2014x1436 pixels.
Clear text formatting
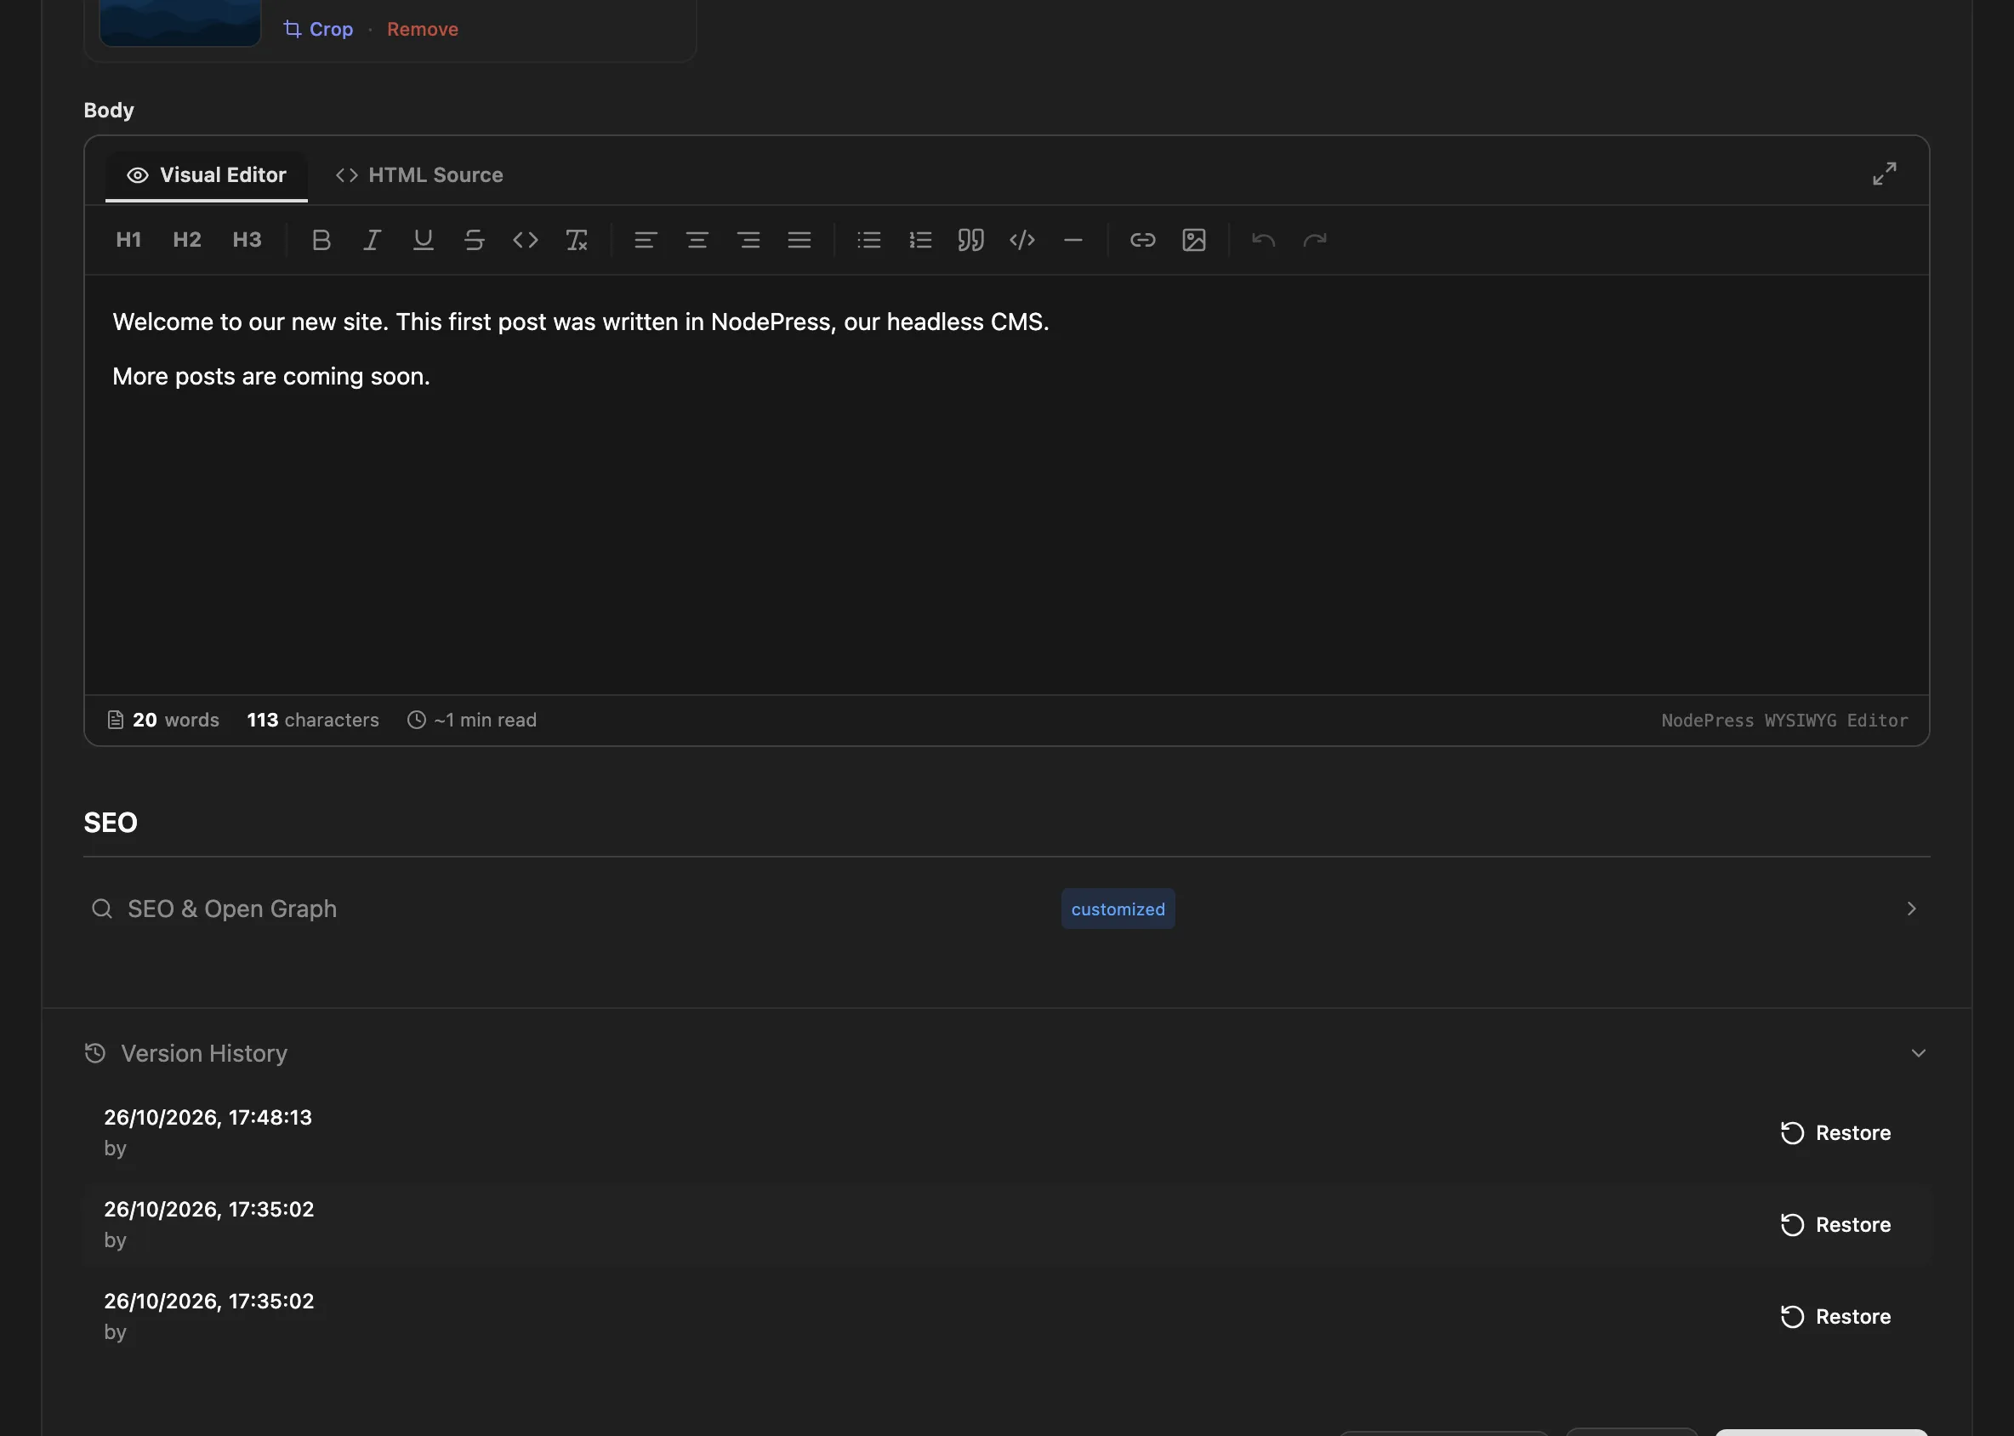pos(577,240)
